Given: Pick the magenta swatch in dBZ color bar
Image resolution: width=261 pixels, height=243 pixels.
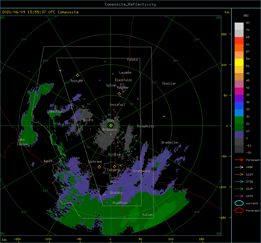Looking at the screenshot, I should 239,91.
